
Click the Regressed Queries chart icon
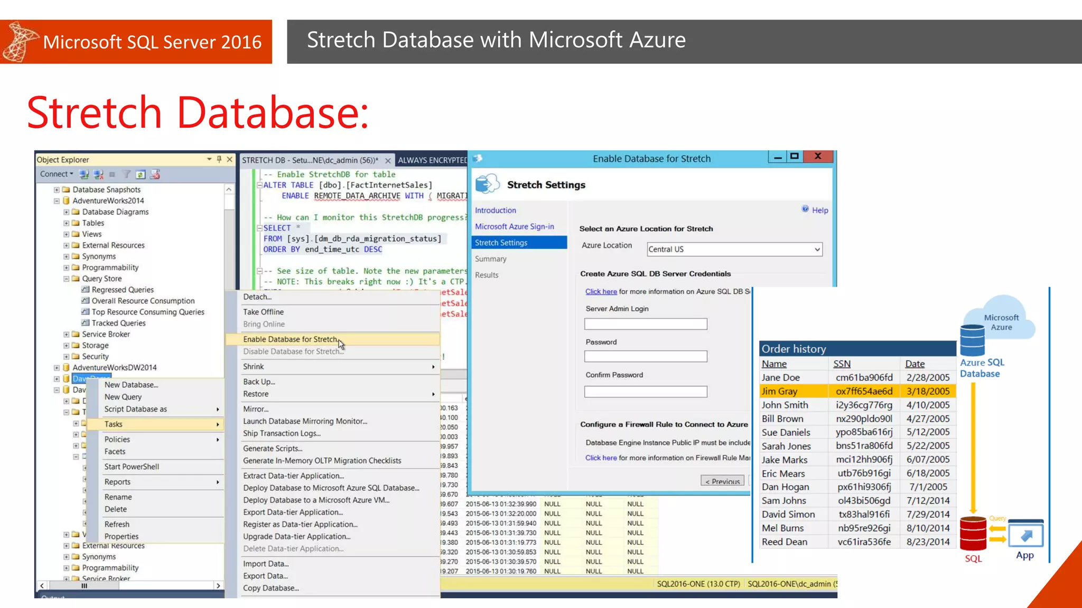[85, 290]
